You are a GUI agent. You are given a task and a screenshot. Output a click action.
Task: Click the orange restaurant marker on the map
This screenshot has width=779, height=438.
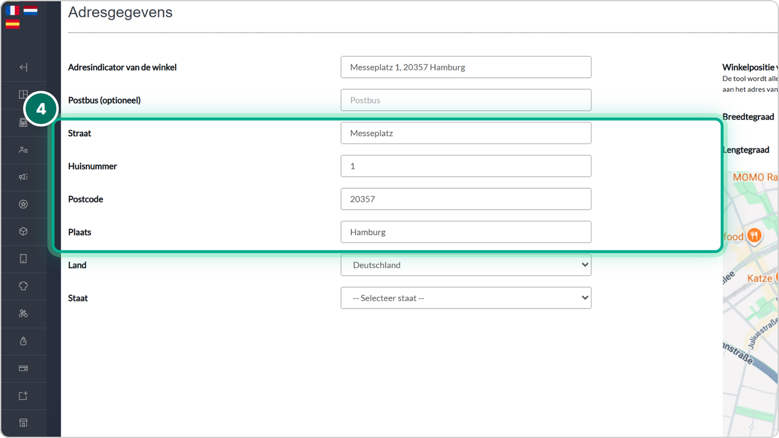coord(754,236)
